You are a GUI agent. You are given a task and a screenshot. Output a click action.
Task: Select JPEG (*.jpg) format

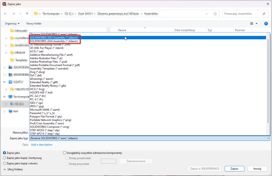[x=148, y=106]
